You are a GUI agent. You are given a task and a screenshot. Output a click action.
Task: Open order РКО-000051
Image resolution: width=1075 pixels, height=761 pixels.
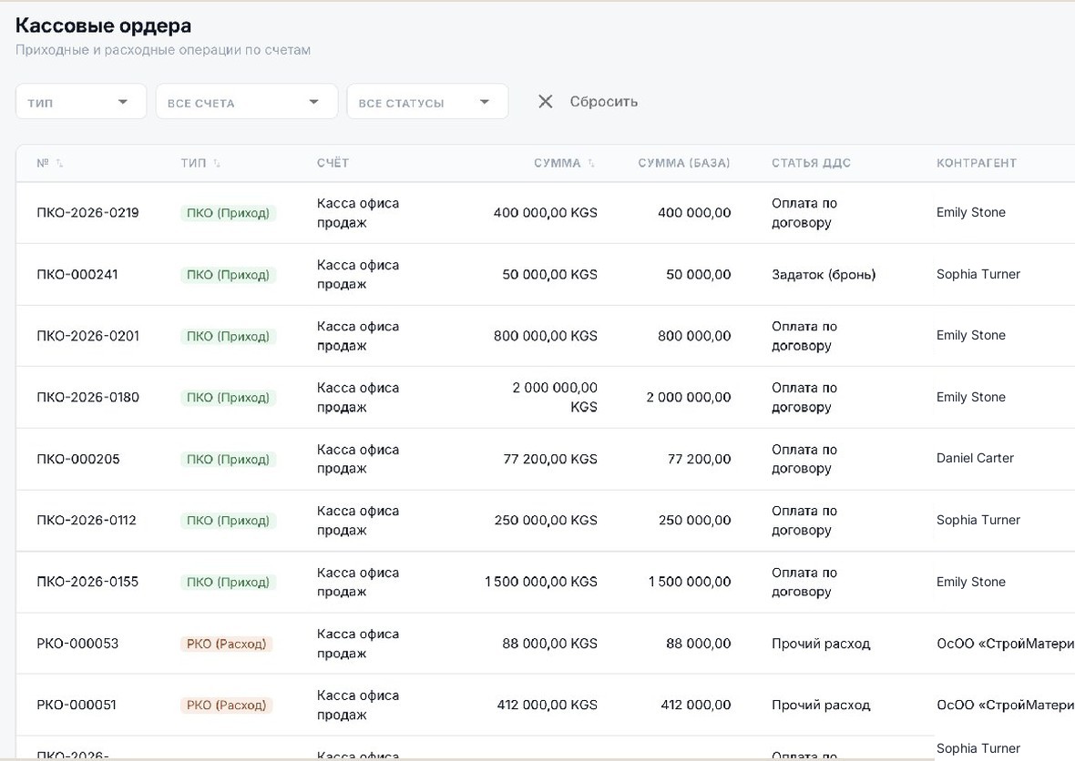click(x=77, y=705)
